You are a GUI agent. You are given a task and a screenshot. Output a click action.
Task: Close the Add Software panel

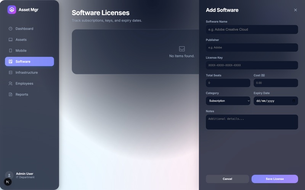tap(295, 10)
